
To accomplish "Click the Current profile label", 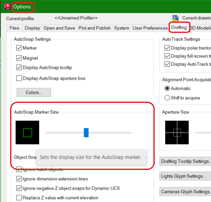I will (21, 19).
